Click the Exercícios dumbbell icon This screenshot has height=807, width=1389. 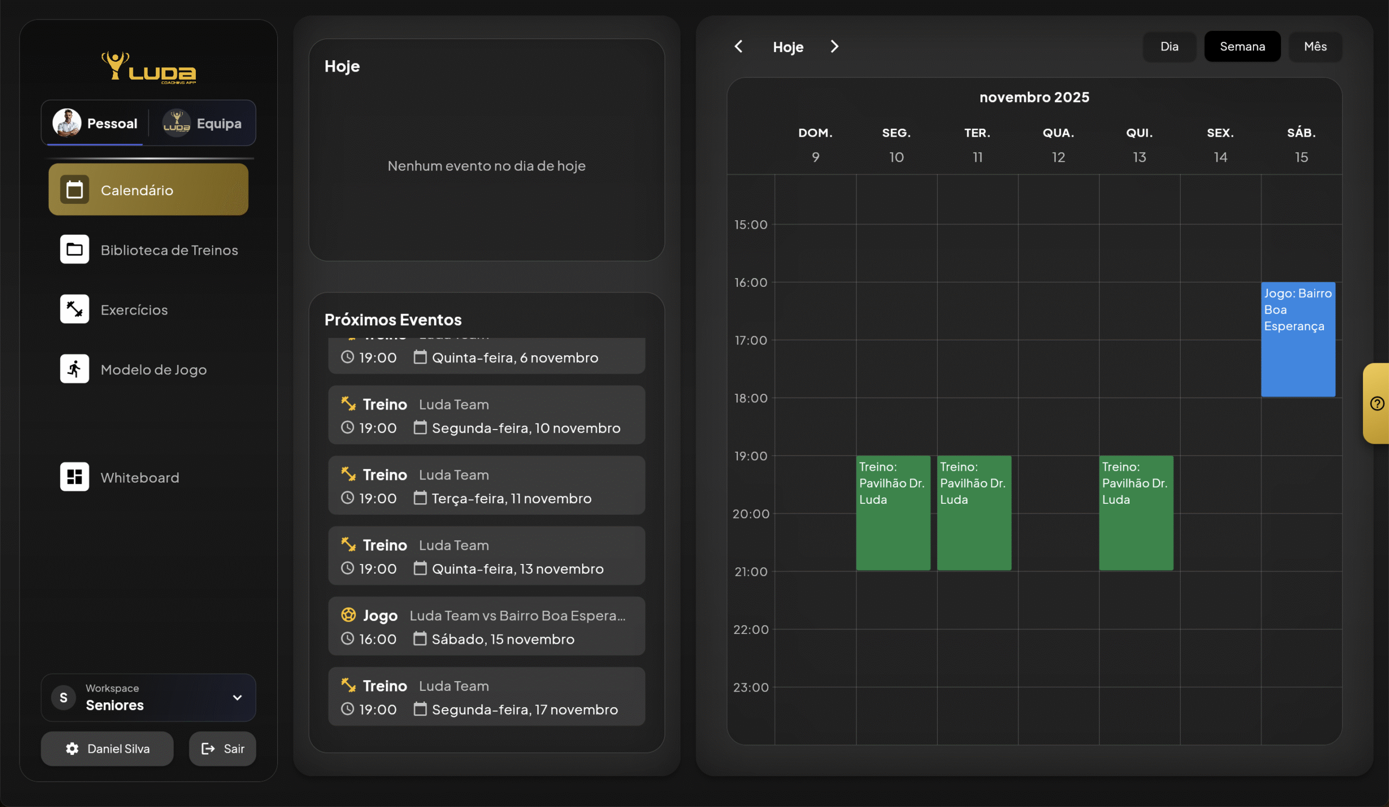(x=74, y=309)
